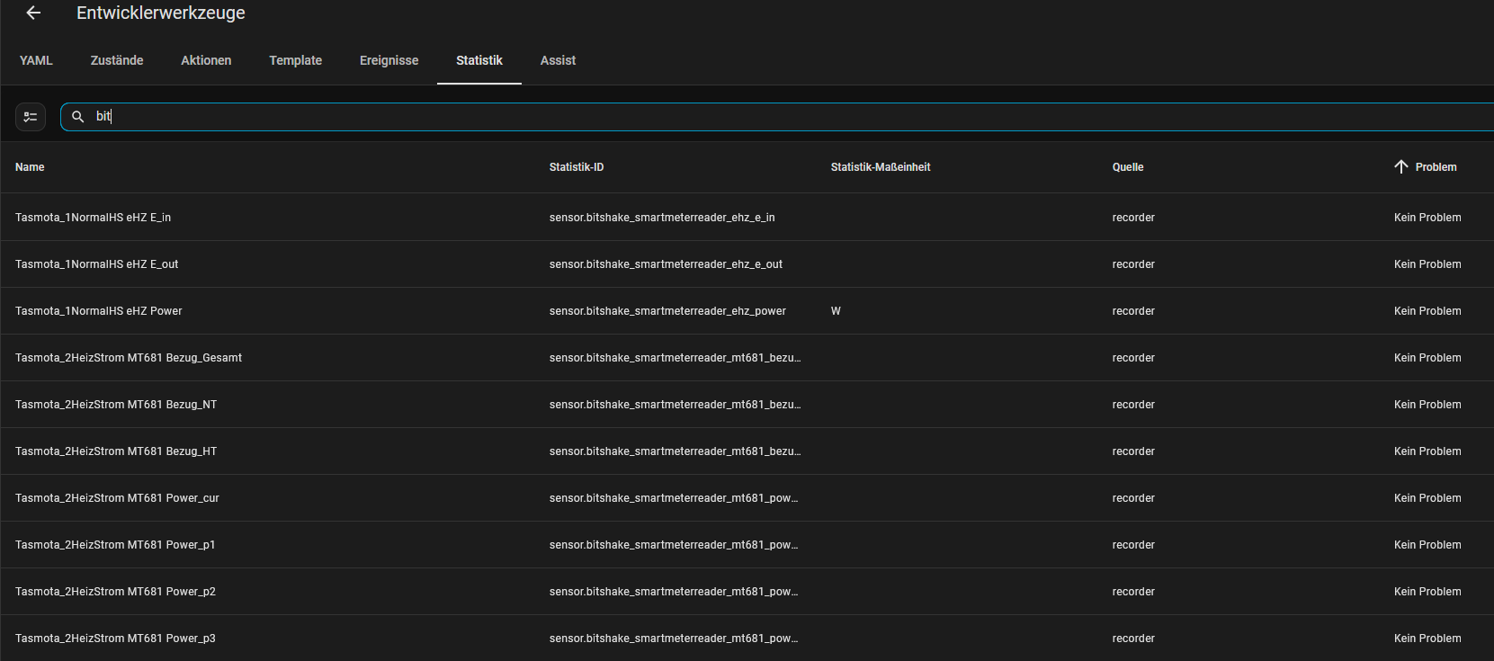Sort by Quelle column header
This screenshot has height=661, width=1494.
[1127, 167]
